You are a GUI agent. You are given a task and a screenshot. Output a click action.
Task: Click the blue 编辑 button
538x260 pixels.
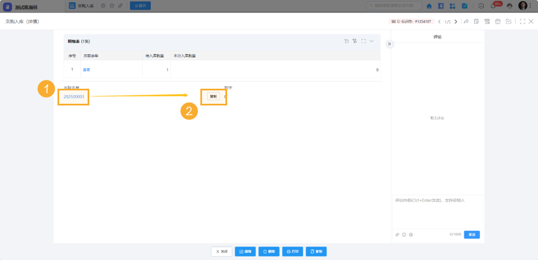point(245,252)
